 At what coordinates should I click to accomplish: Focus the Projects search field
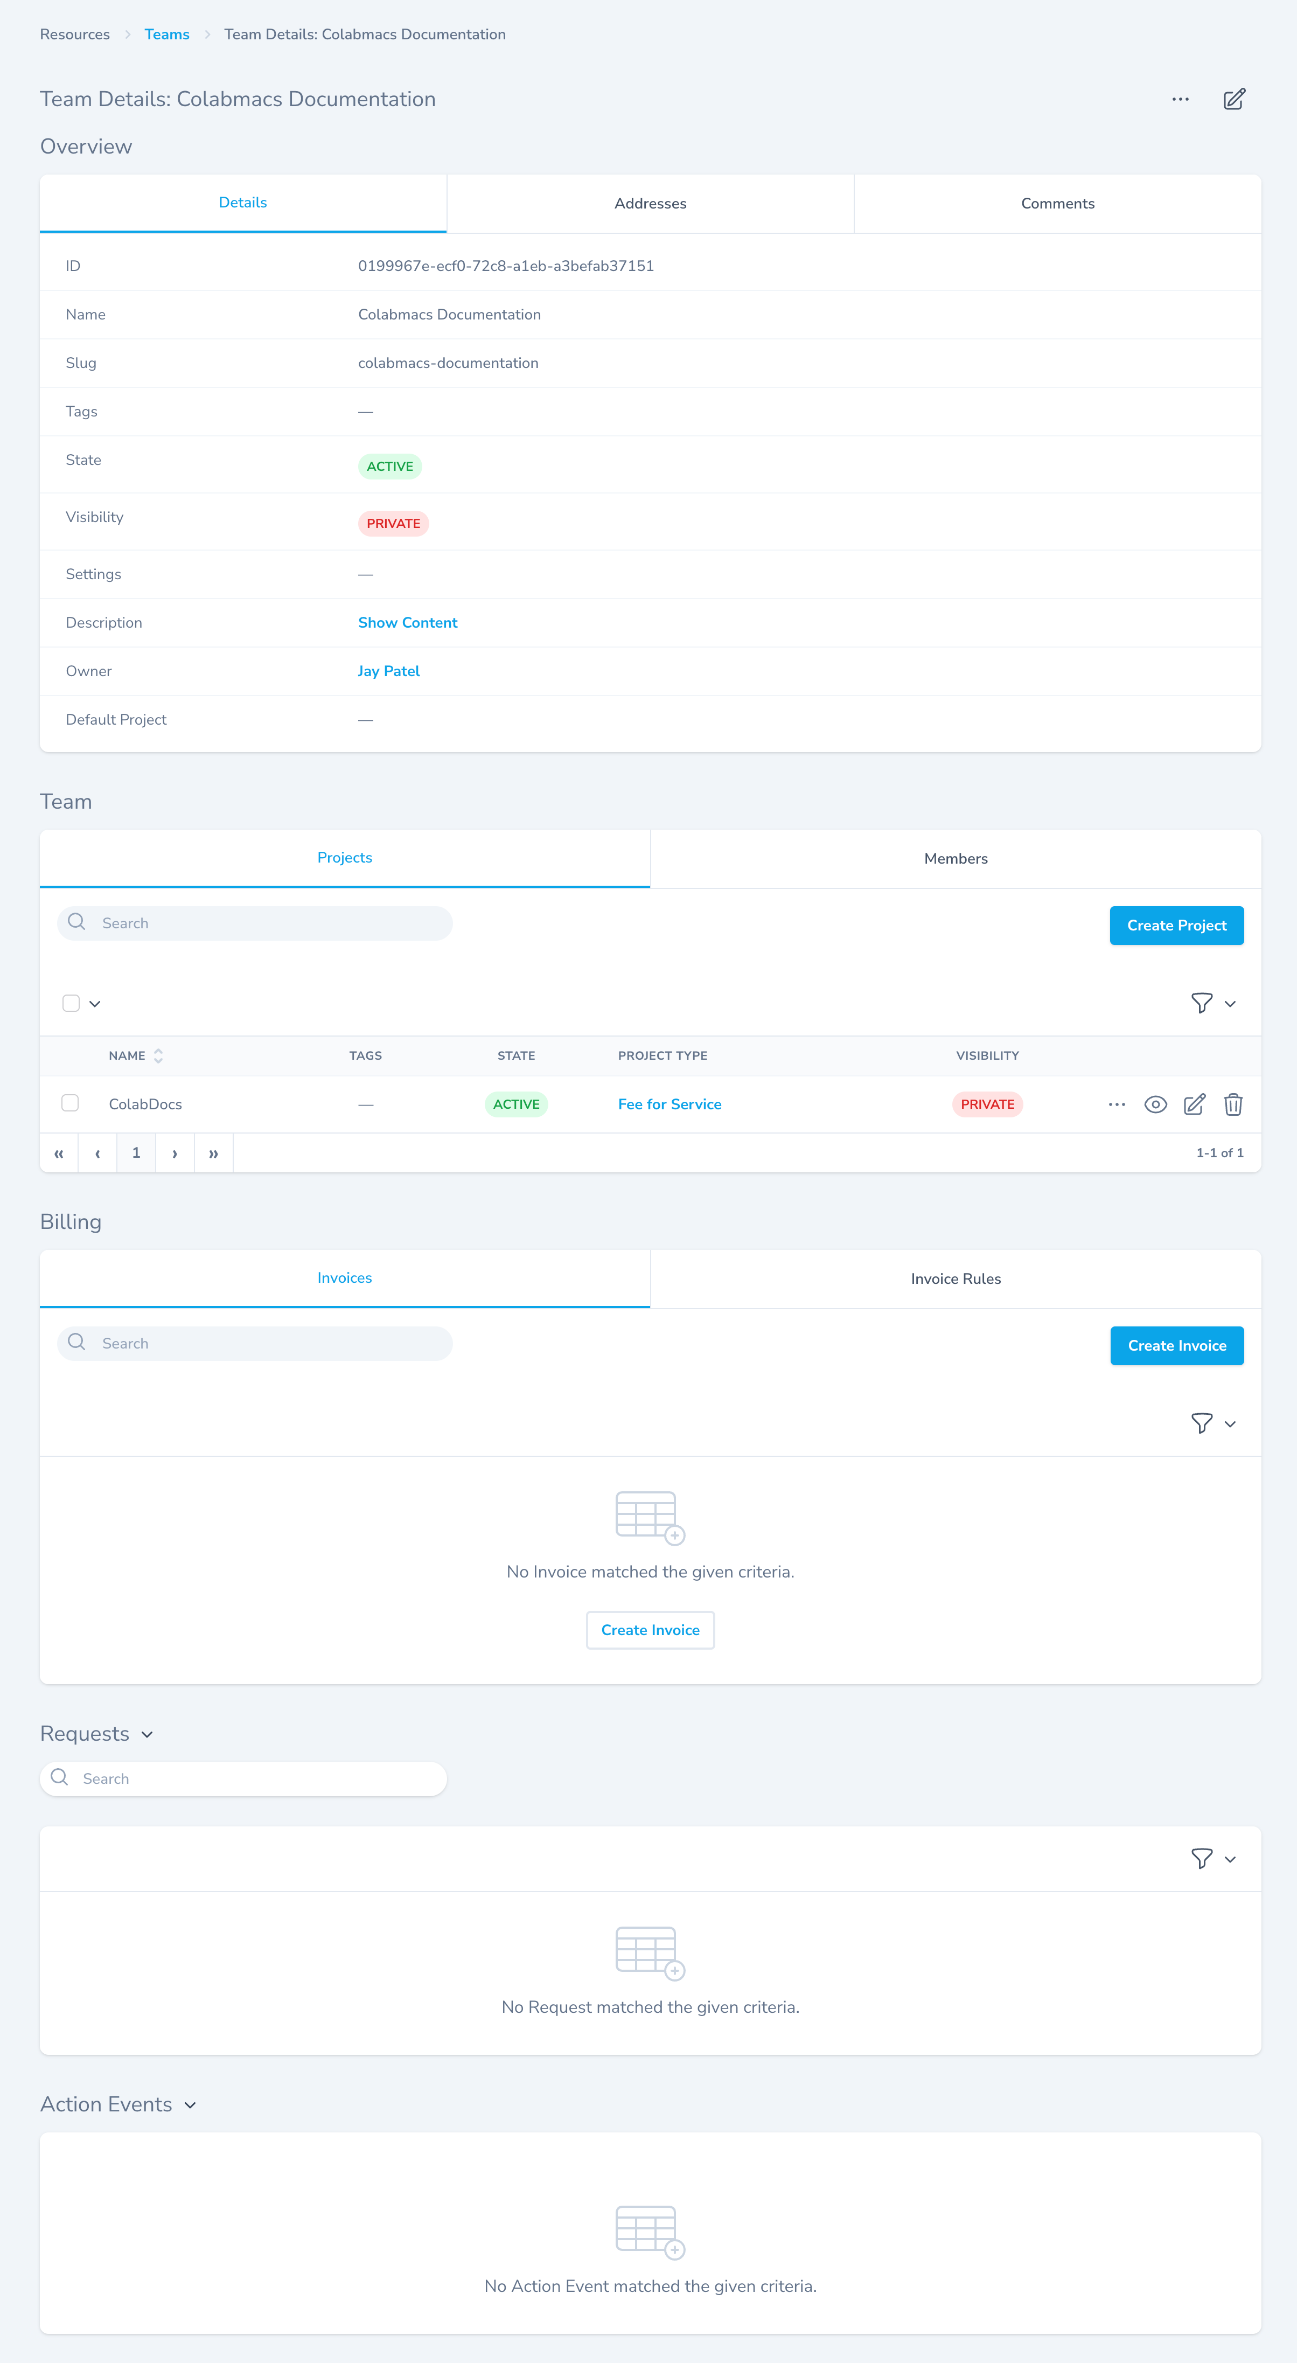pos(266,924)
